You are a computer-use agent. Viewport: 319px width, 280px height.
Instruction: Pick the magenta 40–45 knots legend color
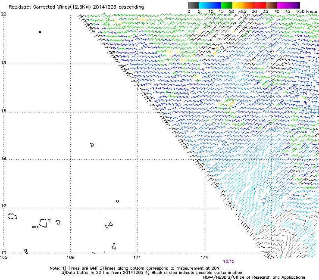(283, 5)
